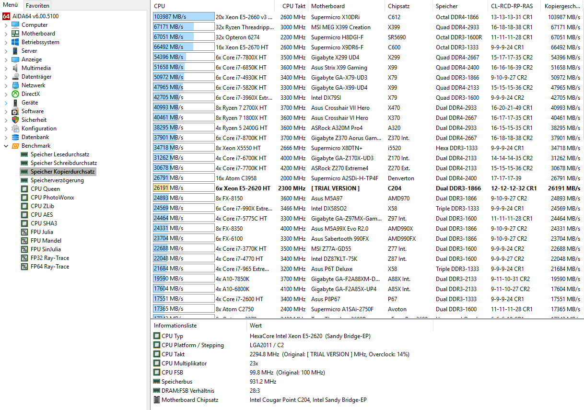584x410 pixels.
Task: Click the Computer tree icon
Action: (15, 25)
